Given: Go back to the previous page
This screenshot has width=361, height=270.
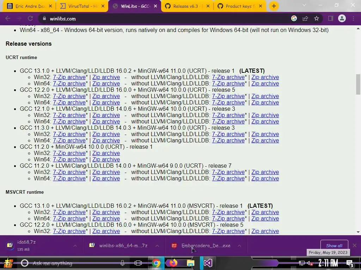Looking at the screenshot, I should 8,19.
